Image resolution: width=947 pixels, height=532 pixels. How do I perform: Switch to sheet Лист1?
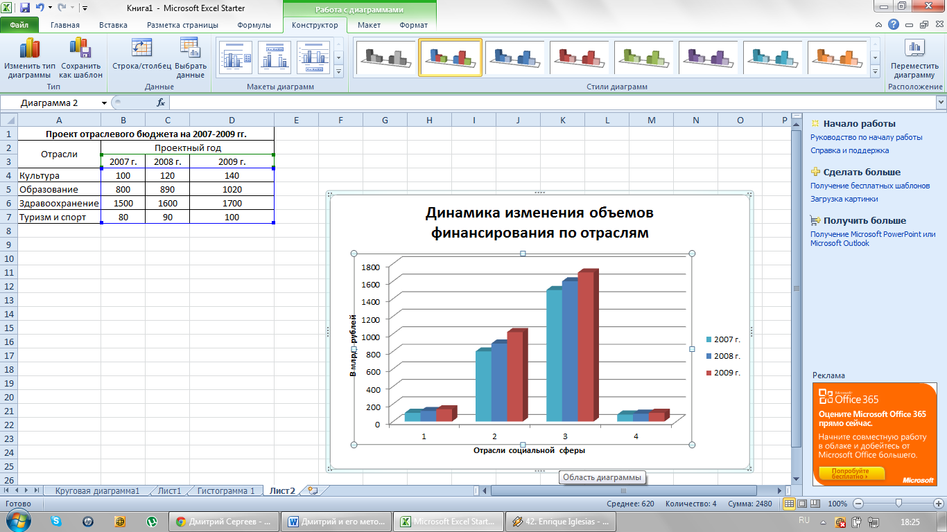[x=169, y=490]
